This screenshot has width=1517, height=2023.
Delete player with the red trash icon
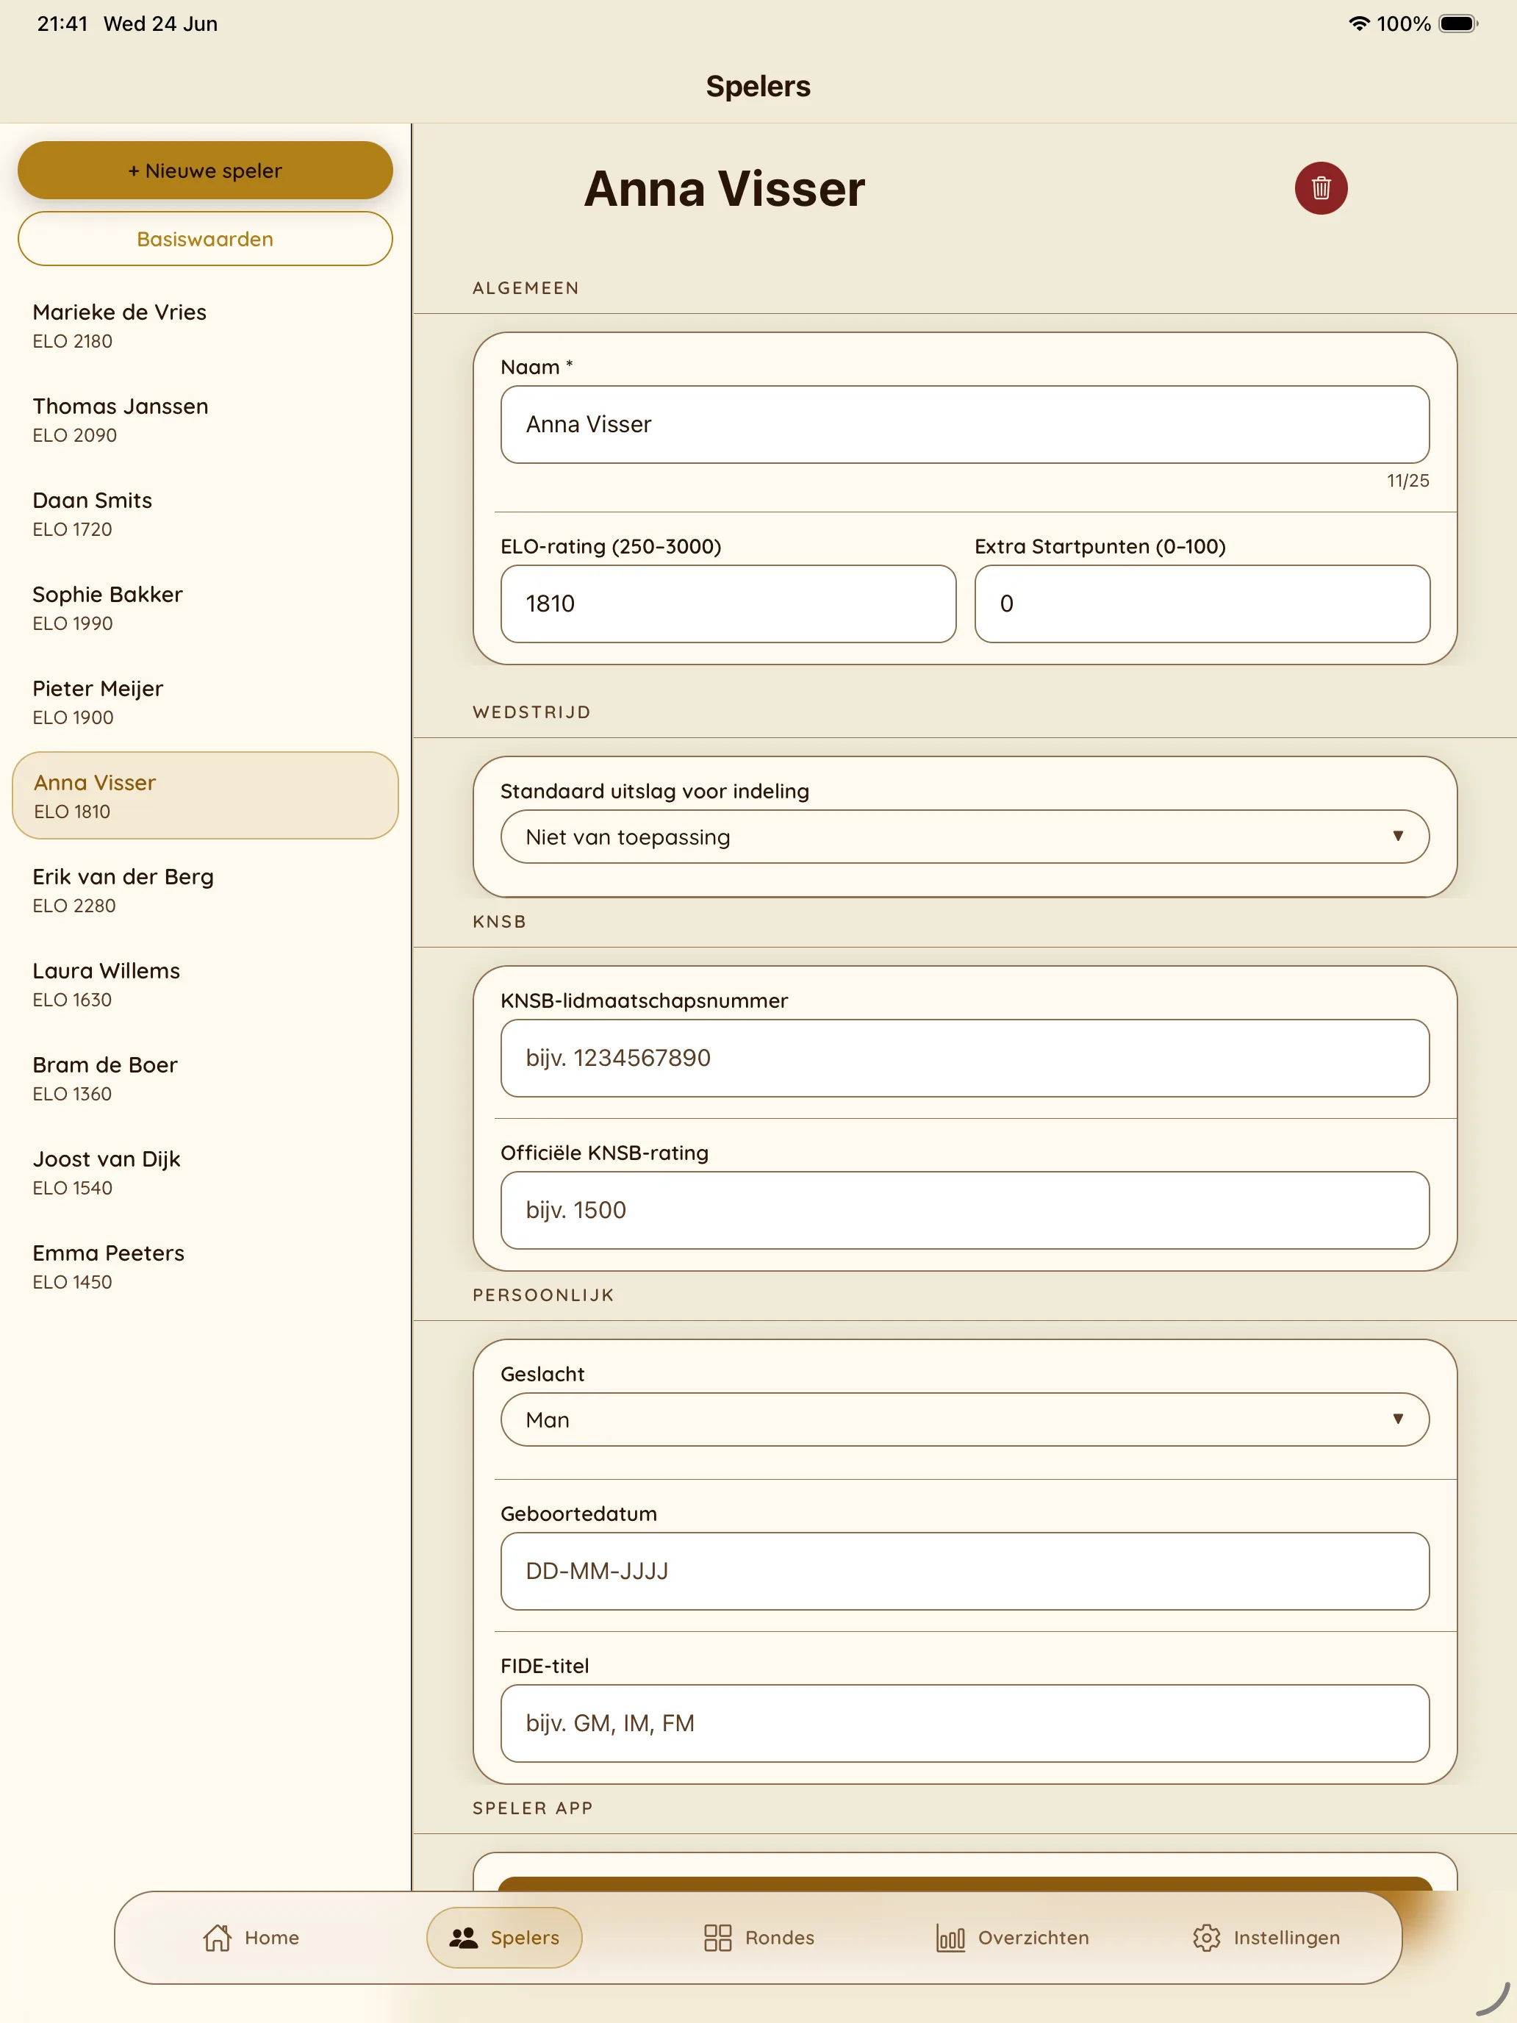click(1321, 188)
